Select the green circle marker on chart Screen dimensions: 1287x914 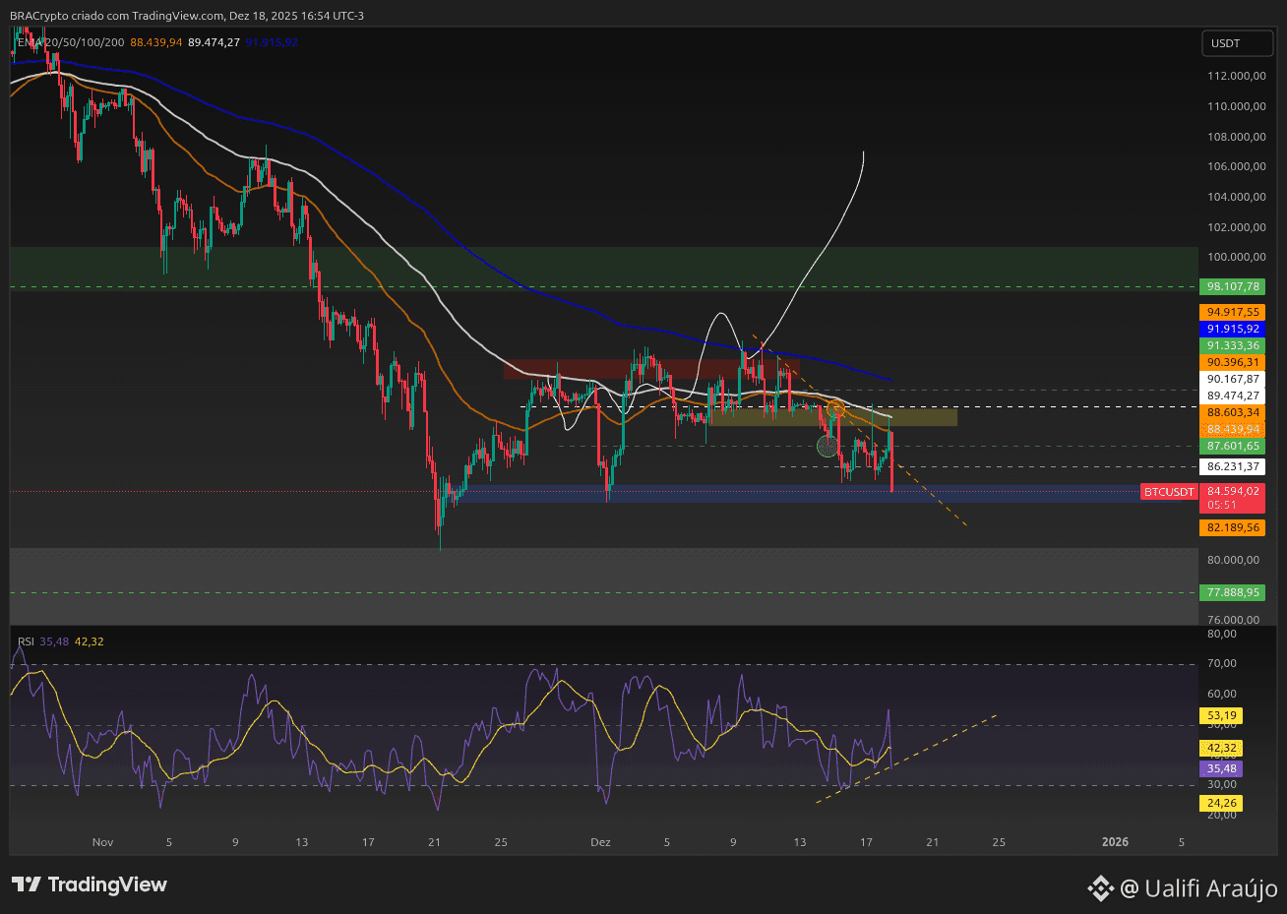[x=827, y=447]
